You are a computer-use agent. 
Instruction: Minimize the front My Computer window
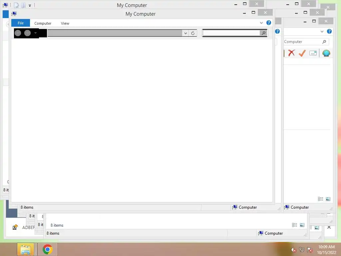[244, 13]
